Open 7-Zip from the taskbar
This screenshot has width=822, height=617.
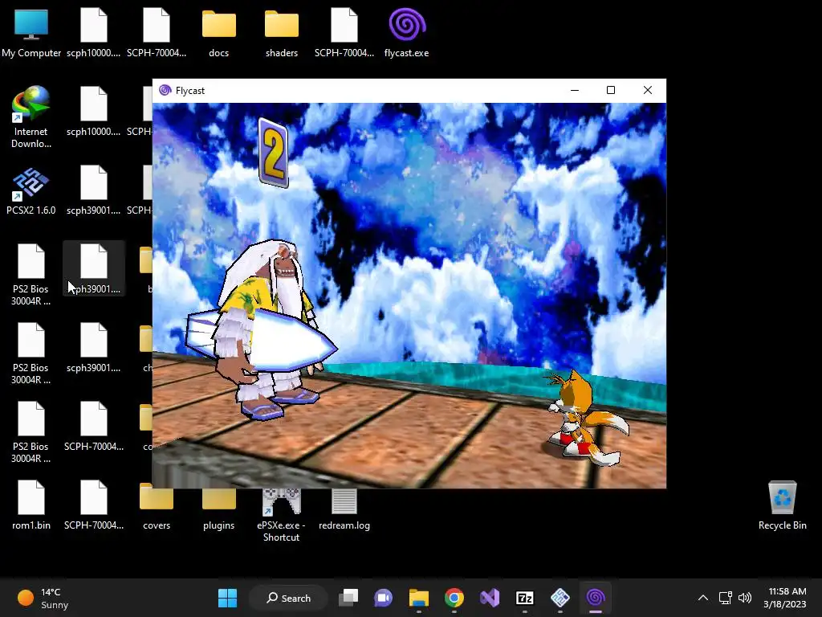pyautogui.click(x=525, y=598)
